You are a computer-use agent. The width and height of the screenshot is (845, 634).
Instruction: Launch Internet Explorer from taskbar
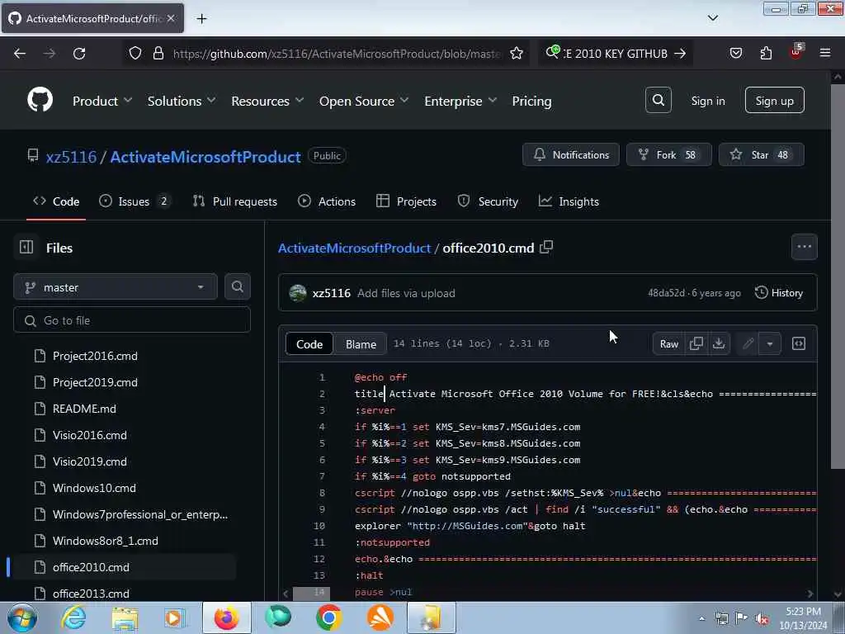73,617
